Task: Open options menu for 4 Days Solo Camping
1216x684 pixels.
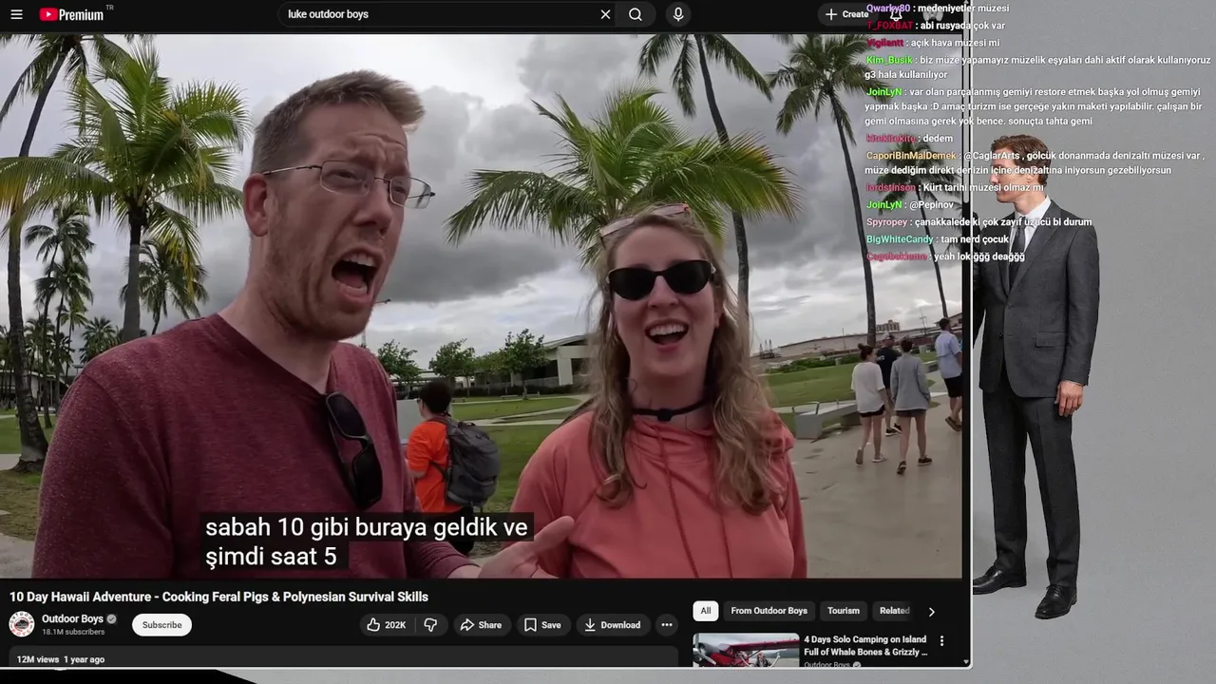Action: coord(941,641)
